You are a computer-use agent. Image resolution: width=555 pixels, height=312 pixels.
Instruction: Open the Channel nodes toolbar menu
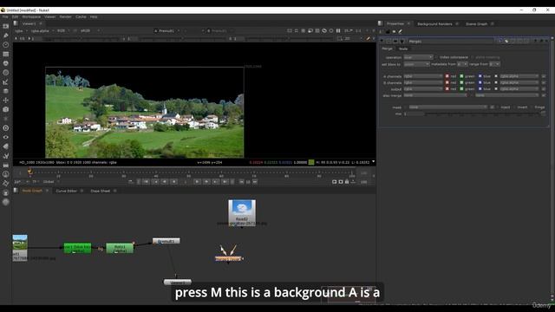click(x=6, y=54)
